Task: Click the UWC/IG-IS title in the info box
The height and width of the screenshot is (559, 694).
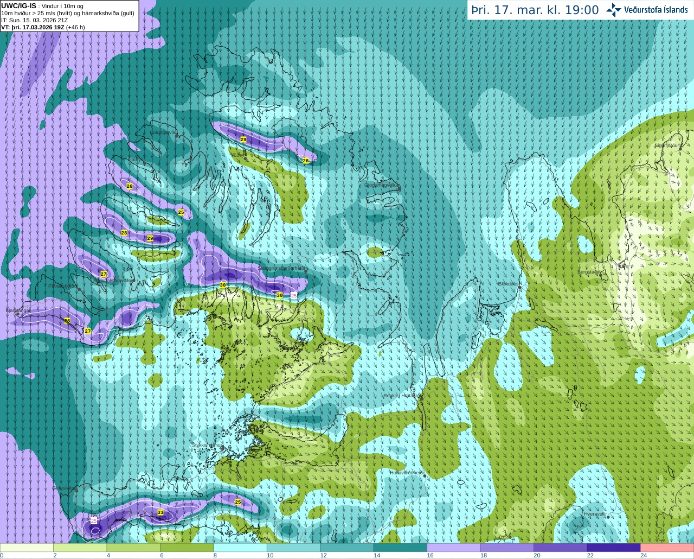Action: pos(18,6)
